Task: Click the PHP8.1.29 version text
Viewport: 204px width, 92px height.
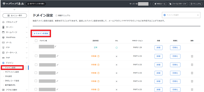Action: [x=137, y=47]
